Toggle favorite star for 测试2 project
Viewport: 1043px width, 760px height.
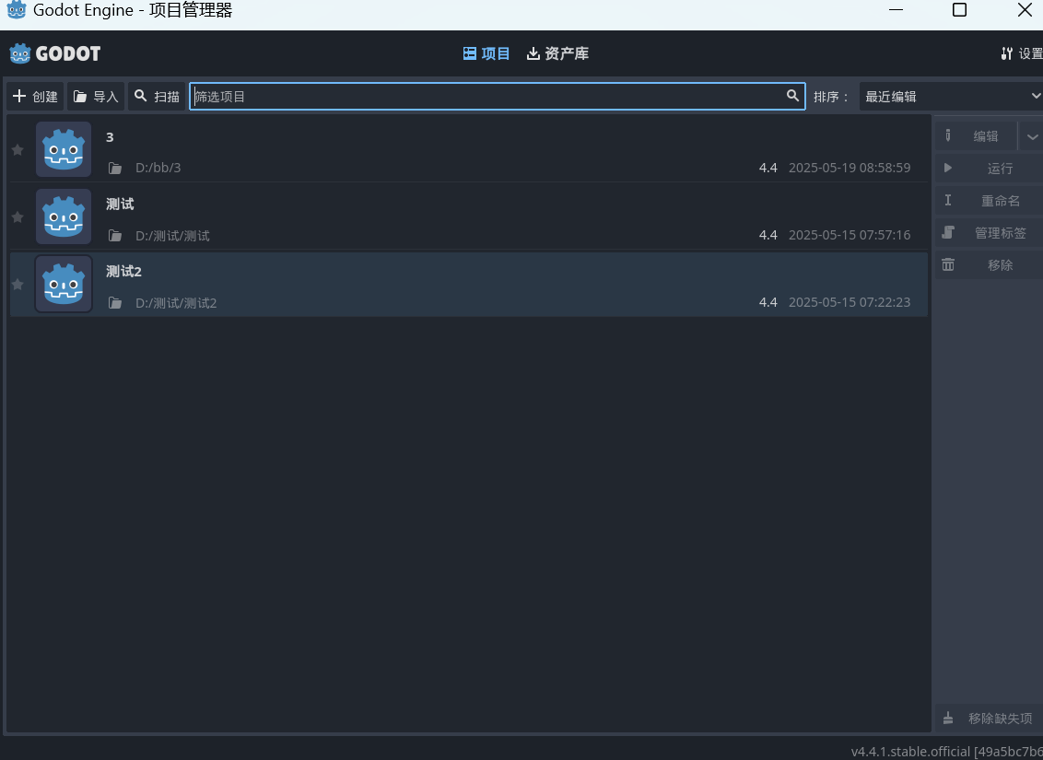[18, 285]
